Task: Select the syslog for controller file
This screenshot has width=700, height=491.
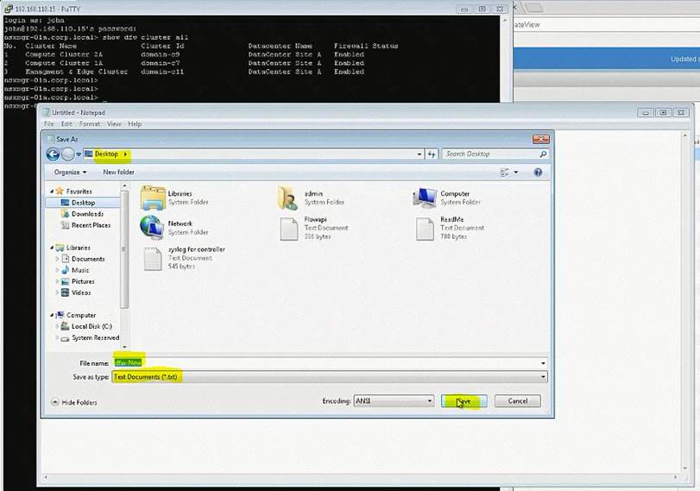Action: click(153, 258)
